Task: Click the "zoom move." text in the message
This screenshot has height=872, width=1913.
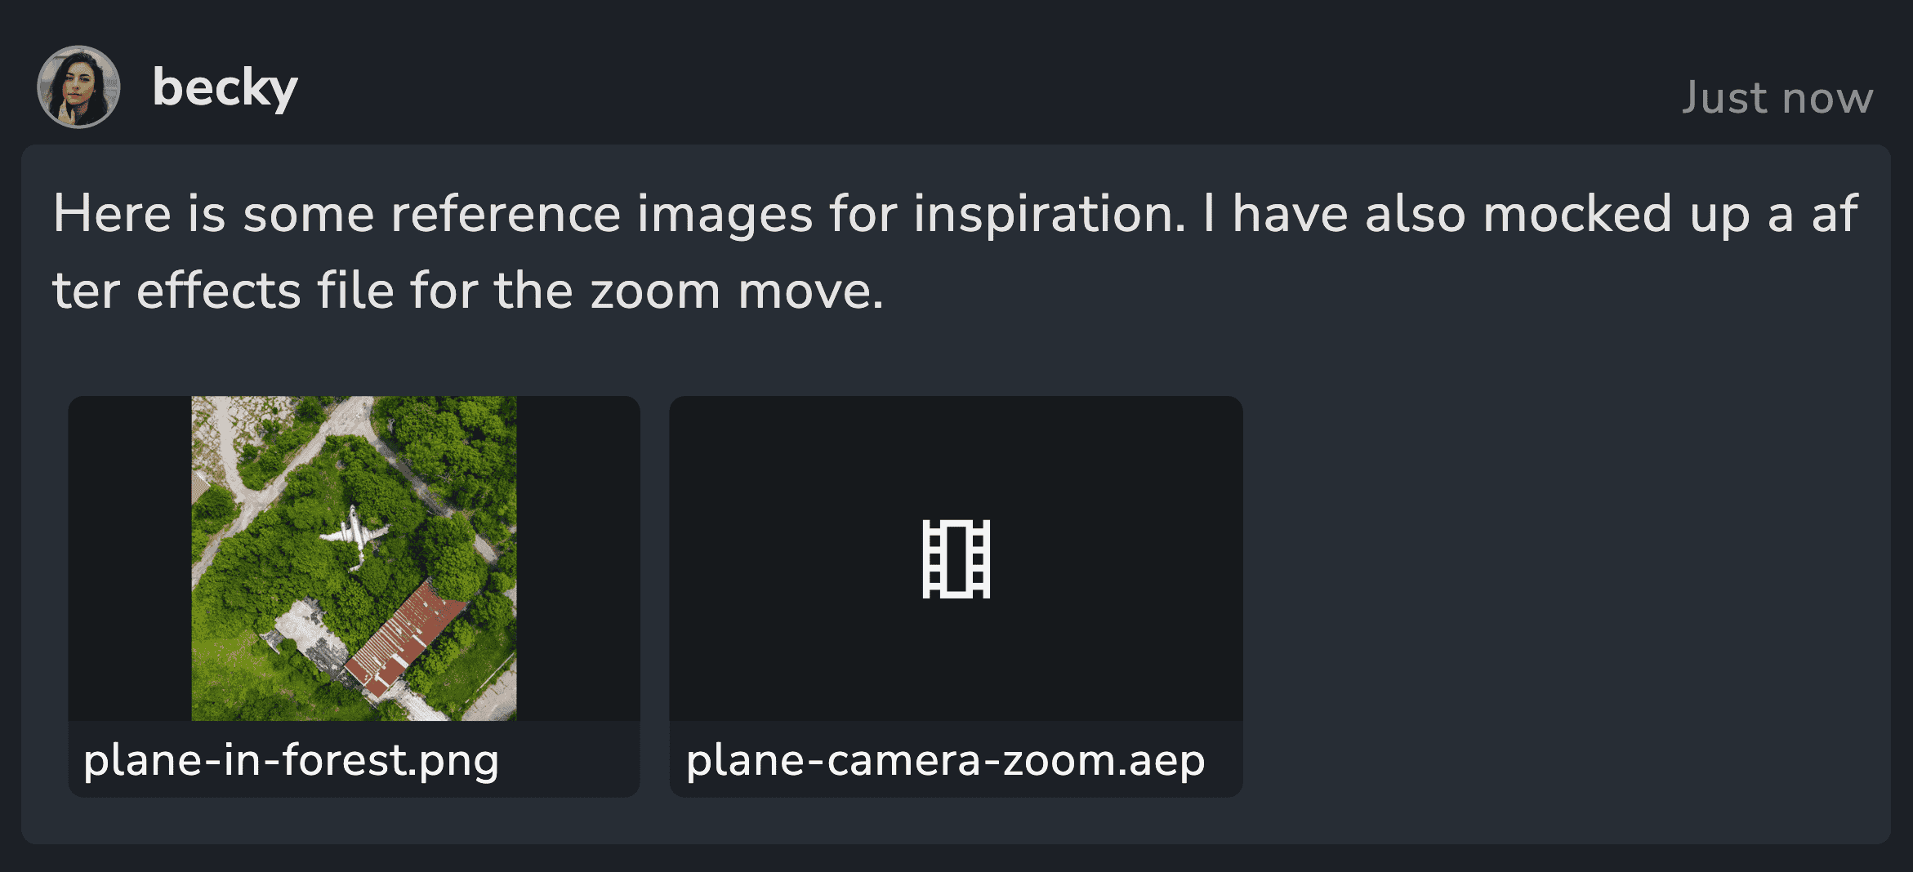Action: tap(737, 291)
